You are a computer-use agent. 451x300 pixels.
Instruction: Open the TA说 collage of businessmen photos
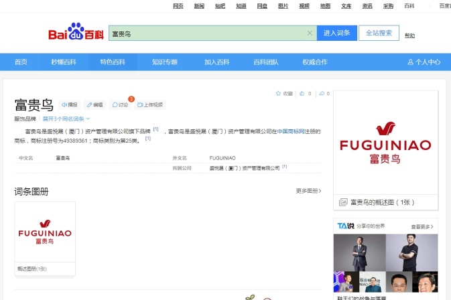[x=386, y=263]
